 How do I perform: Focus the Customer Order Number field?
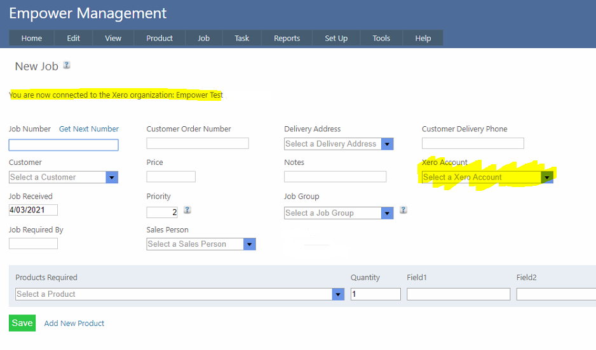pos(198,143)
